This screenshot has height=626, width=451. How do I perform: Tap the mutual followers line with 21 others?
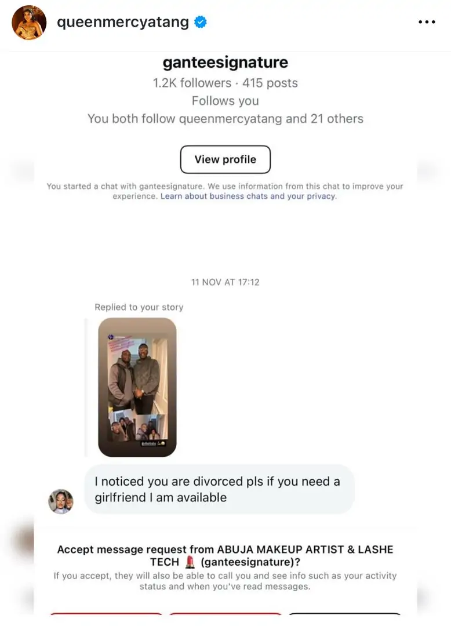click(x=225, y=119)
